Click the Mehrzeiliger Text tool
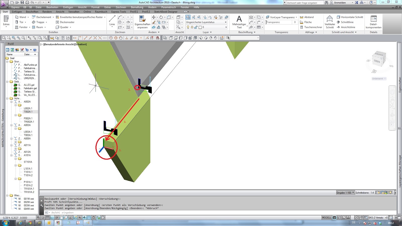This screenshot has height=226, width=402. point(239,22)
